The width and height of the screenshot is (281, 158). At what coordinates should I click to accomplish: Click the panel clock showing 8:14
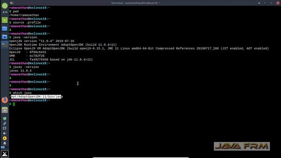5,12
